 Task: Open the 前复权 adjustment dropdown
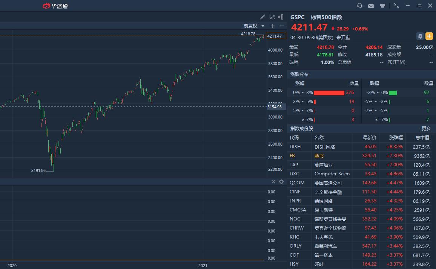tap(254, 26)
